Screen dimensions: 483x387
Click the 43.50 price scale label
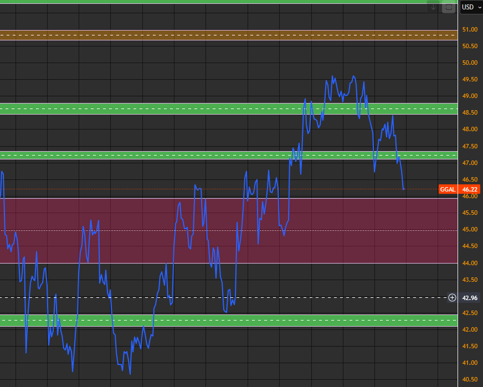click(470, 280)
